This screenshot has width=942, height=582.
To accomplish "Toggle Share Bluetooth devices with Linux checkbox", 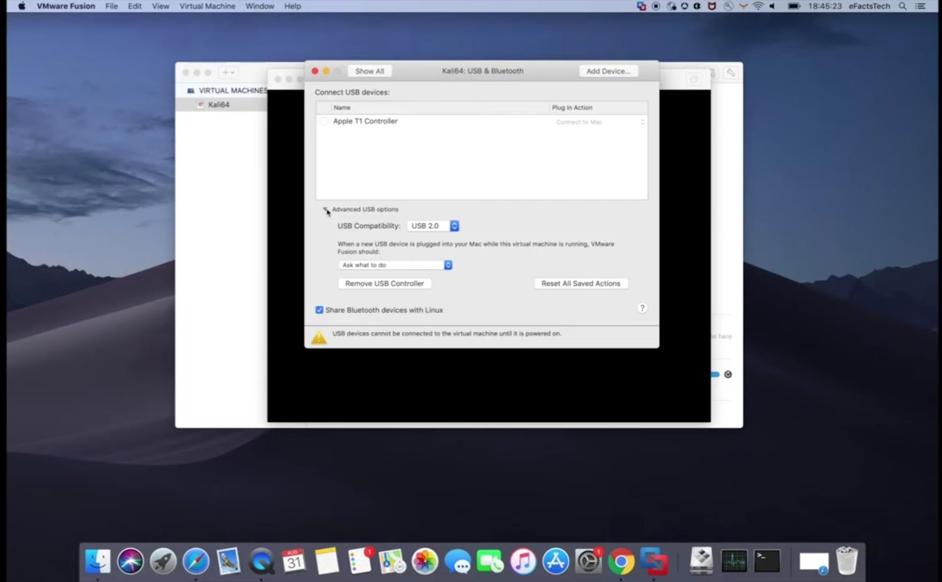I will point(319,310).
